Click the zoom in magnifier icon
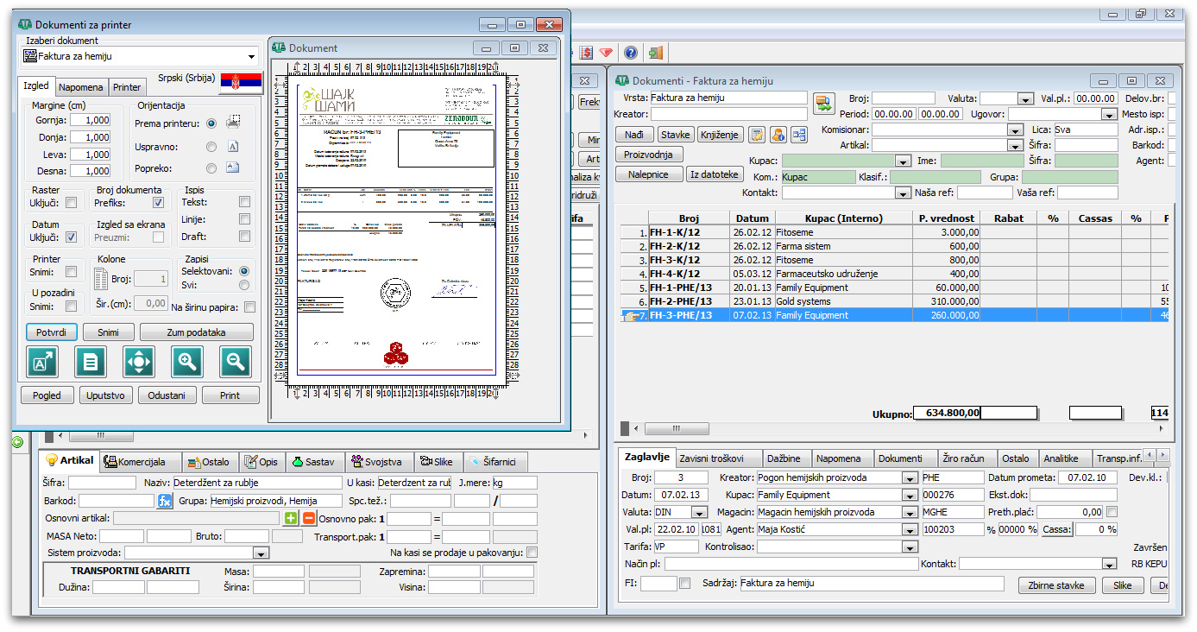The width and height of the screenshot is (1197, 632). pyautogui.click(x=186, y=363)
